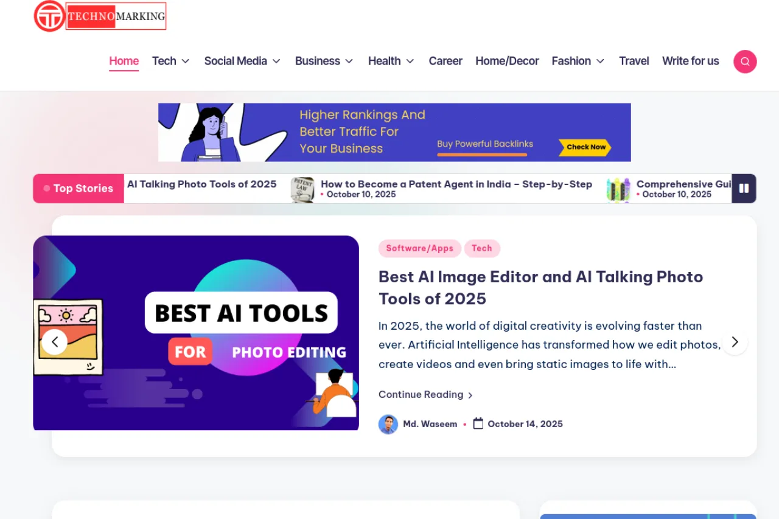Select the Software/Apps category tag
This screenshot has width=779, height=519.
pos(419,248)
